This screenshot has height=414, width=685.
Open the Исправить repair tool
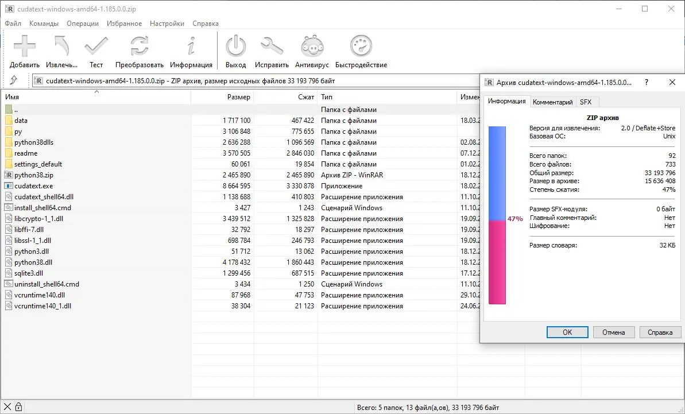(x=272, y=47)
